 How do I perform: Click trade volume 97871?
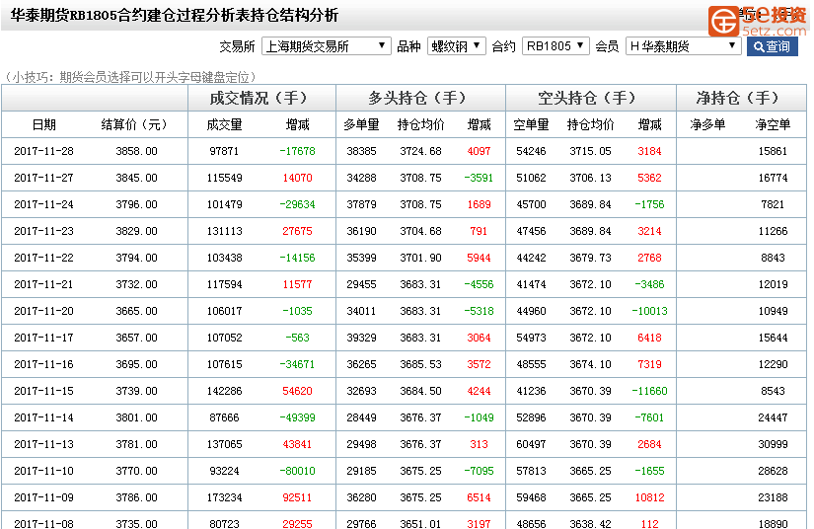click(224, 151)
